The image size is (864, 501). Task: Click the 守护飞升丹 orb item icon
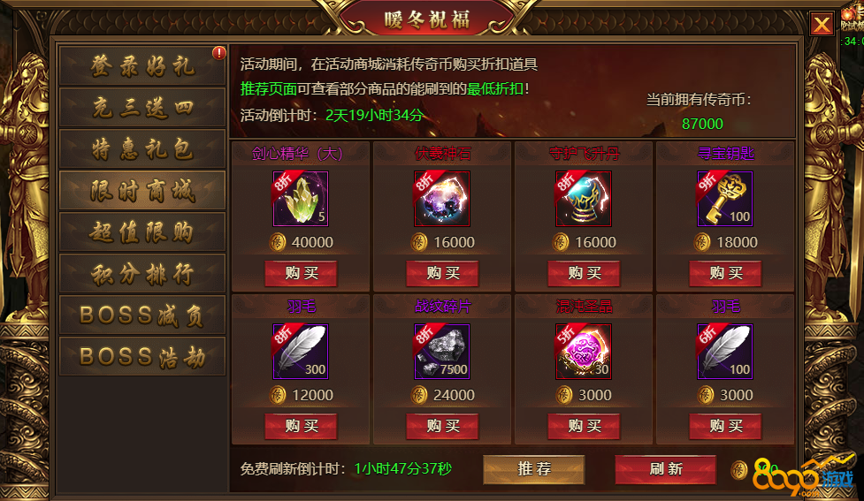(584, 199)
